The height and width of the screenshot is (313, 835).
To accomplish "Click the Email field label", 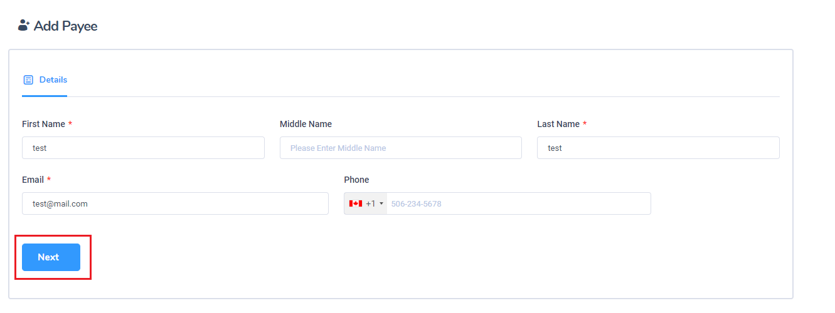I will pyautogui.click(x=33, y=180).
